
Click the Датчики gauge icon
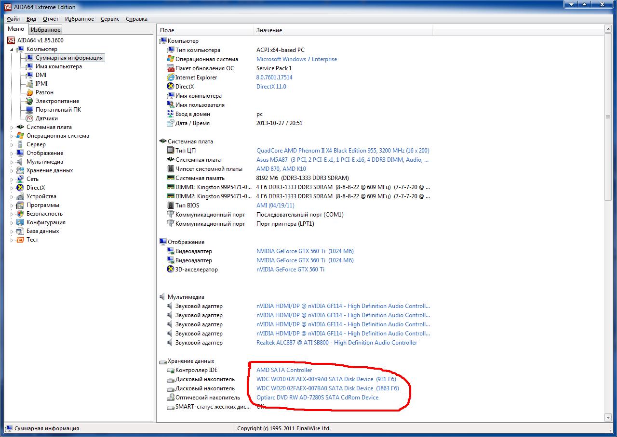(29, 118)
